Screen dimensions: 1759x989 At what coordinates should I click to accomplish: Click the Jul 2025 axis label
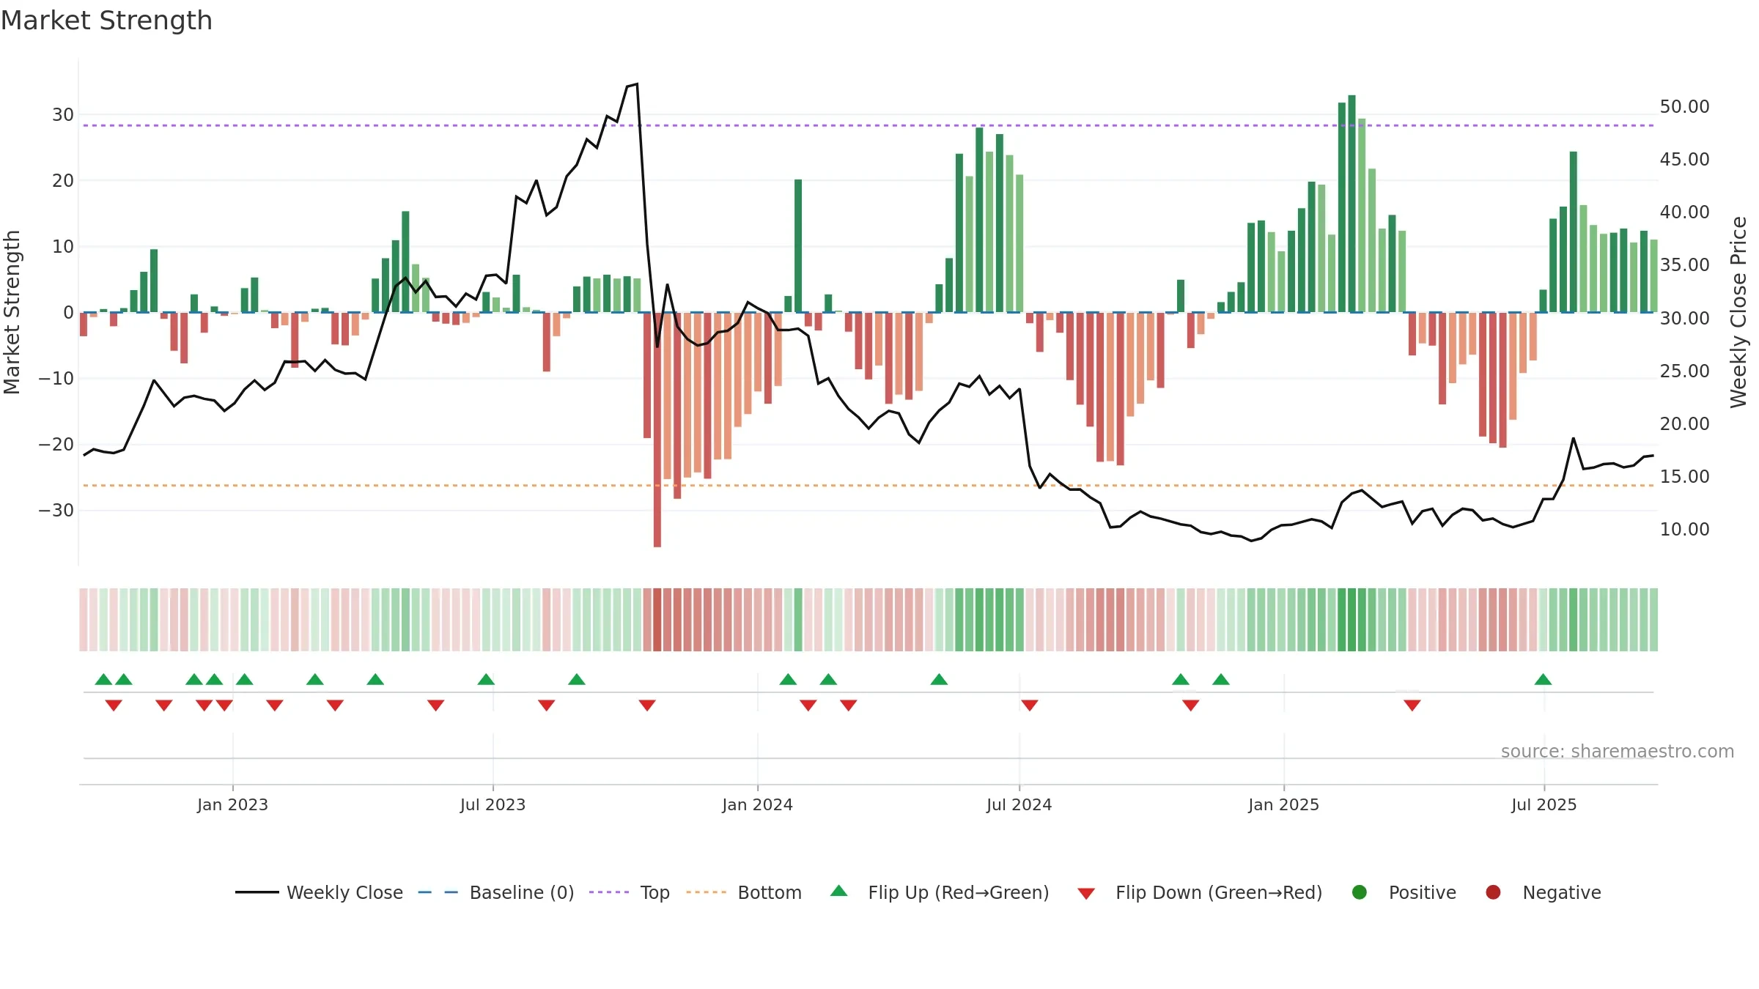click(x=1544, y=804)
